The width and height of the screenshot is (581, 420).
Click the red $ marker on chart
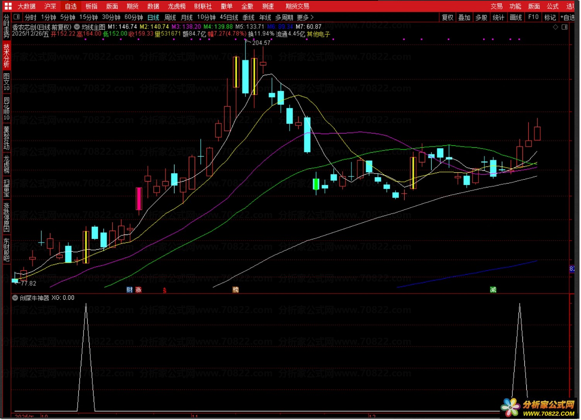coord(165,290)
